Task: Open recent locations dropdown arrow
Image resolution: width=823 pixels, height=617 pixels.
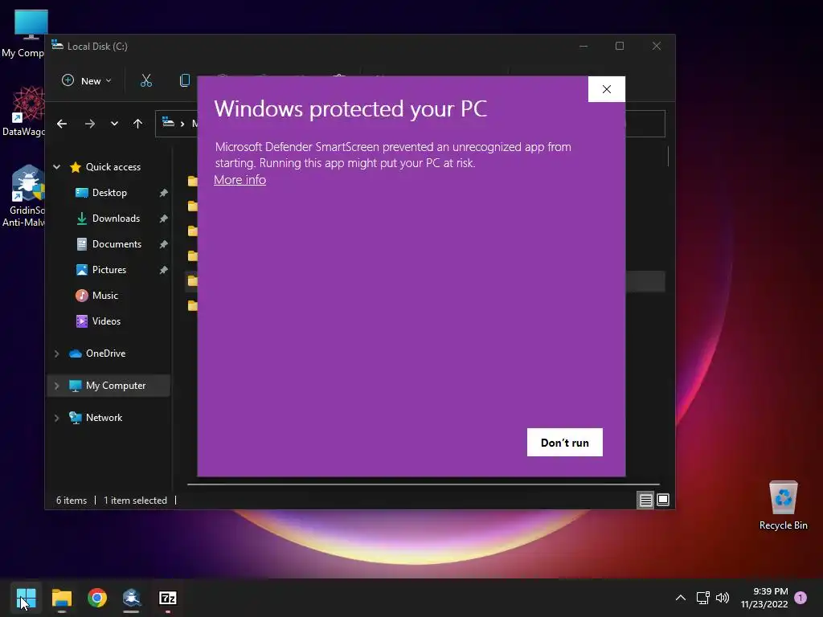Action: point(114,124)
